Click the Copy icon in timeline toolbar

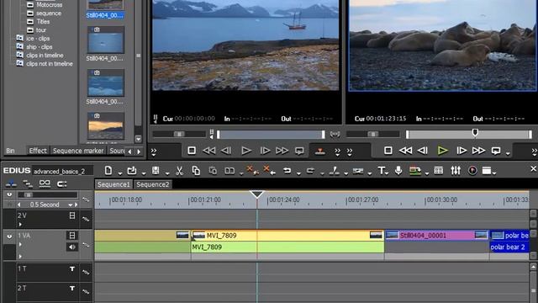tap(196, 170)
